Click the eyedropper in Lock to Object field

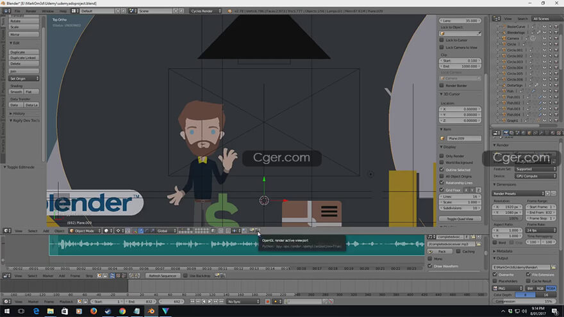[479, 33]
